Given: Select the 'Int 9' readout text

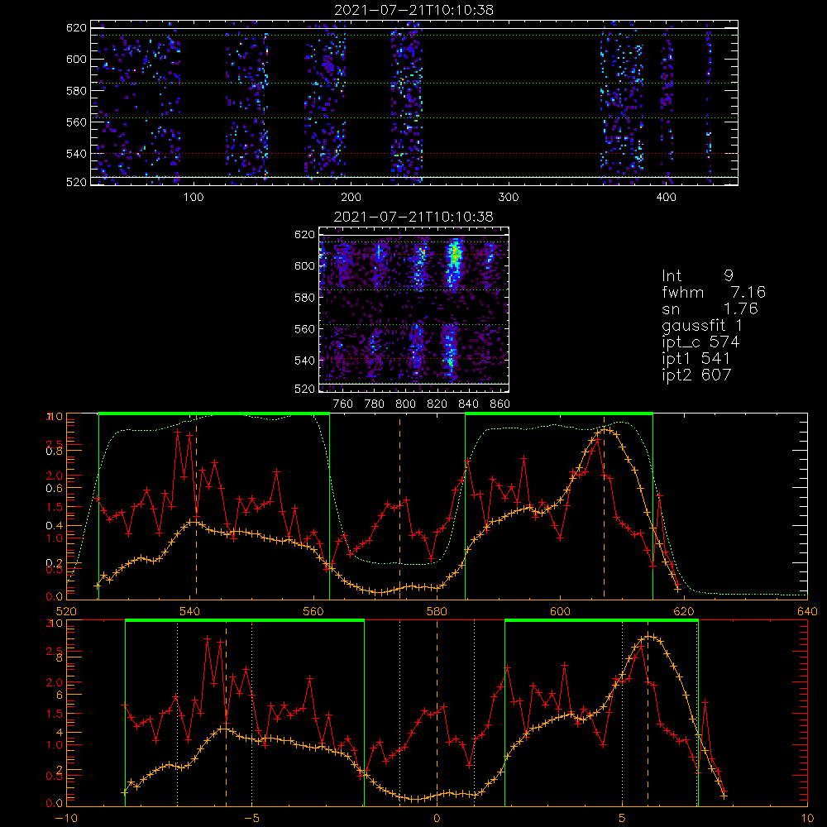Looking at the screenshot, I should [x=697, y=276].
